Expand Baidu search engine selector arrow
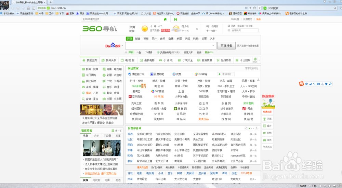342x188 pixels. [x=122, y=45]
